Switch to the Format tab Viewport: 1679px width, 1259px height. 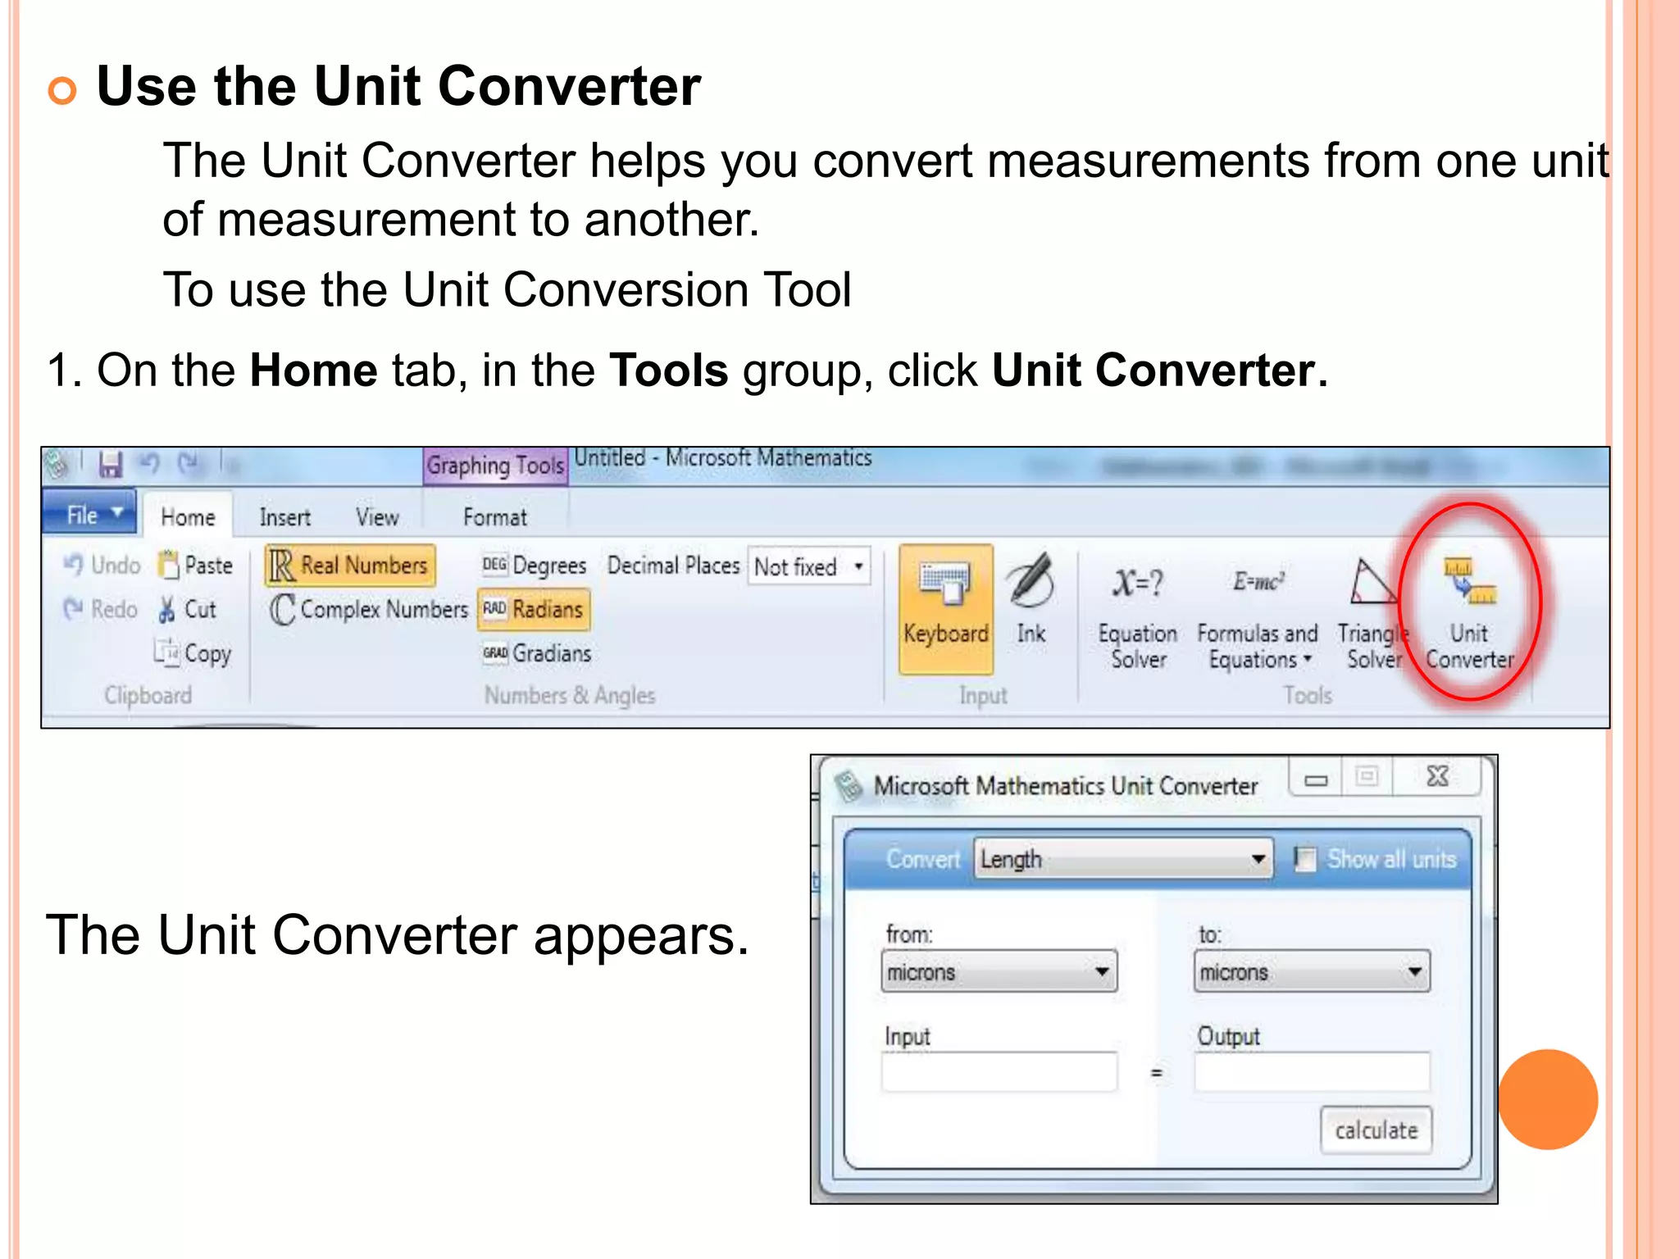click(x=495, y=517)
